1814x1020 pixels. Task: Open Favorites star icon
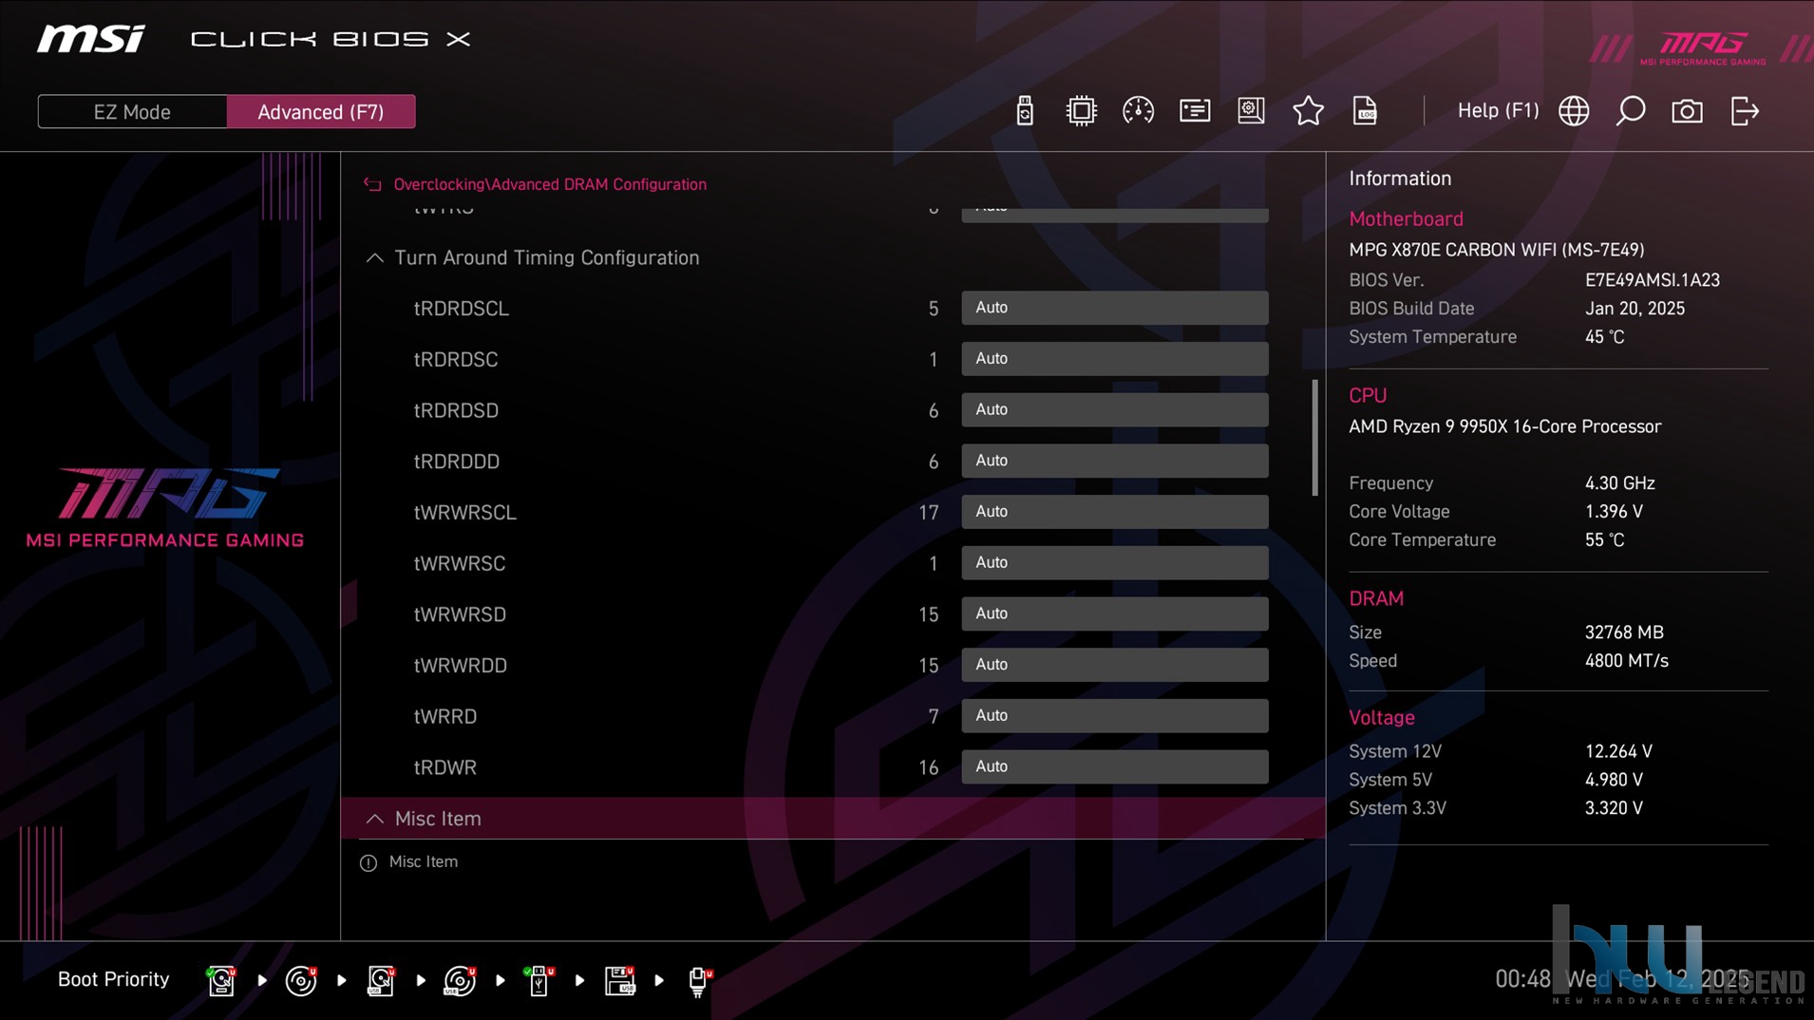[x=1308, y=111]
